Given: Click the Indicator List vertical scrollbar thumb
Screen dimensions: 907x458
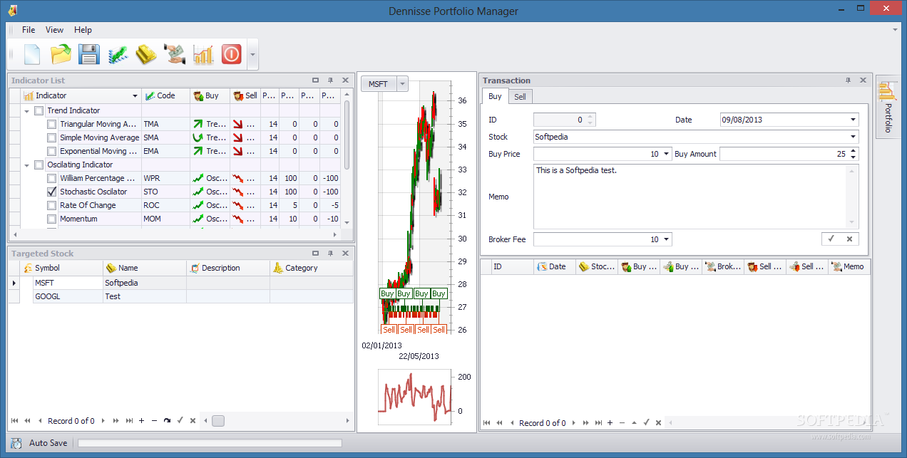Looking at the screenshot, I should coord(347,135).
